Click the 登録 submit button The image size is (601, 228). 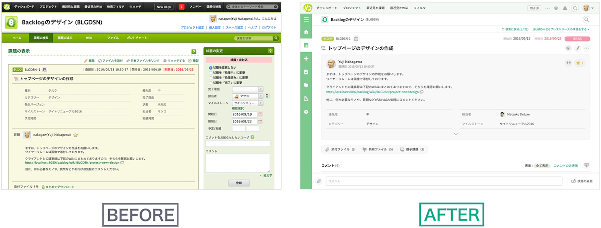point(239,183)
